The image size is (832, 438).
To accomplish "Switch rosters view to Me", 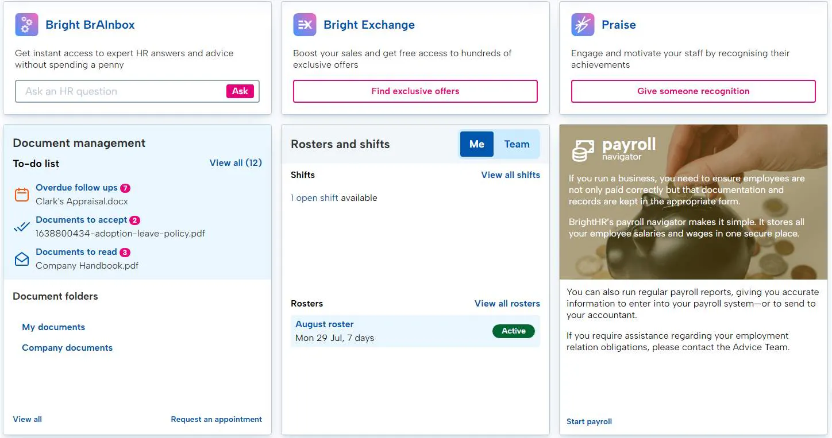I will (x=476, y=144).
